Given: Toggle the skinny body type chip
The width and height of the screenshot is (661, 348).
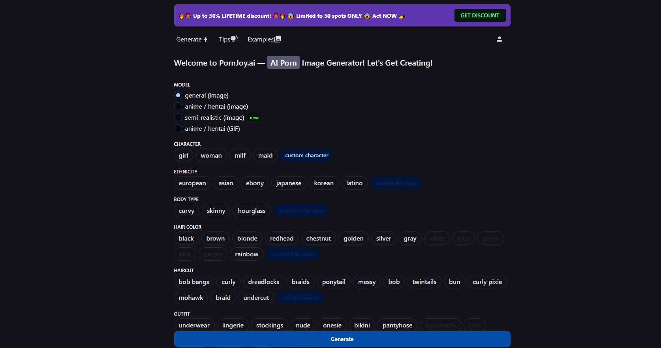Looking at the screenshot, I should (216, 211).
